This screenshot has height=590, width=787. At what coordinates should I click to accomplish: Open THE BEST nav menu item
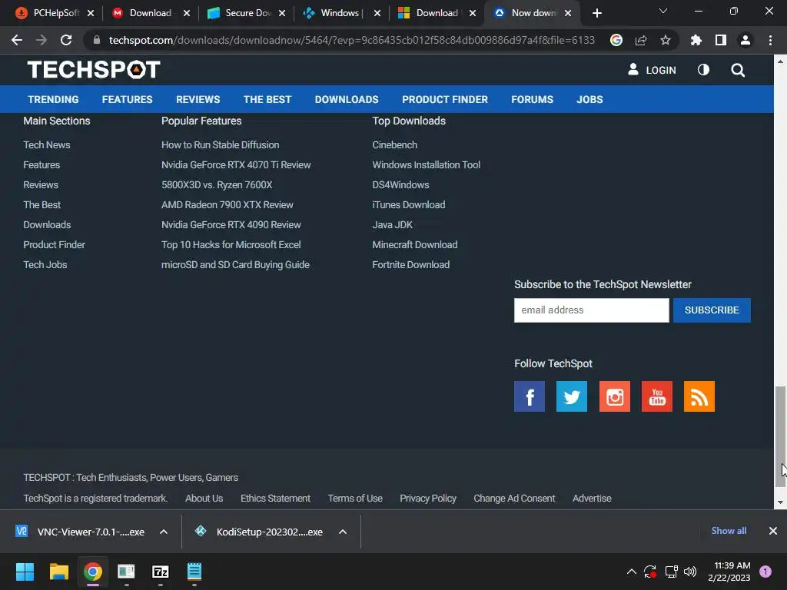coord(267,99)
